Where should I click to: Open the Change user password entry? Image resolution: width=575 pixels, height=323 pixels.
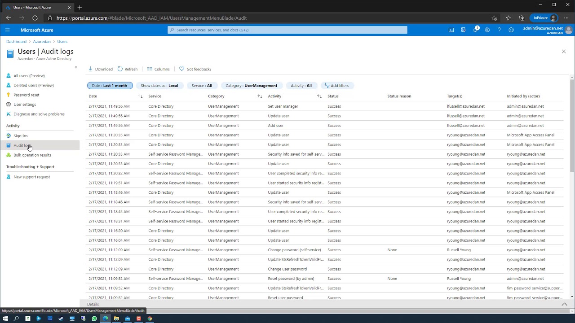click(325, 269)
